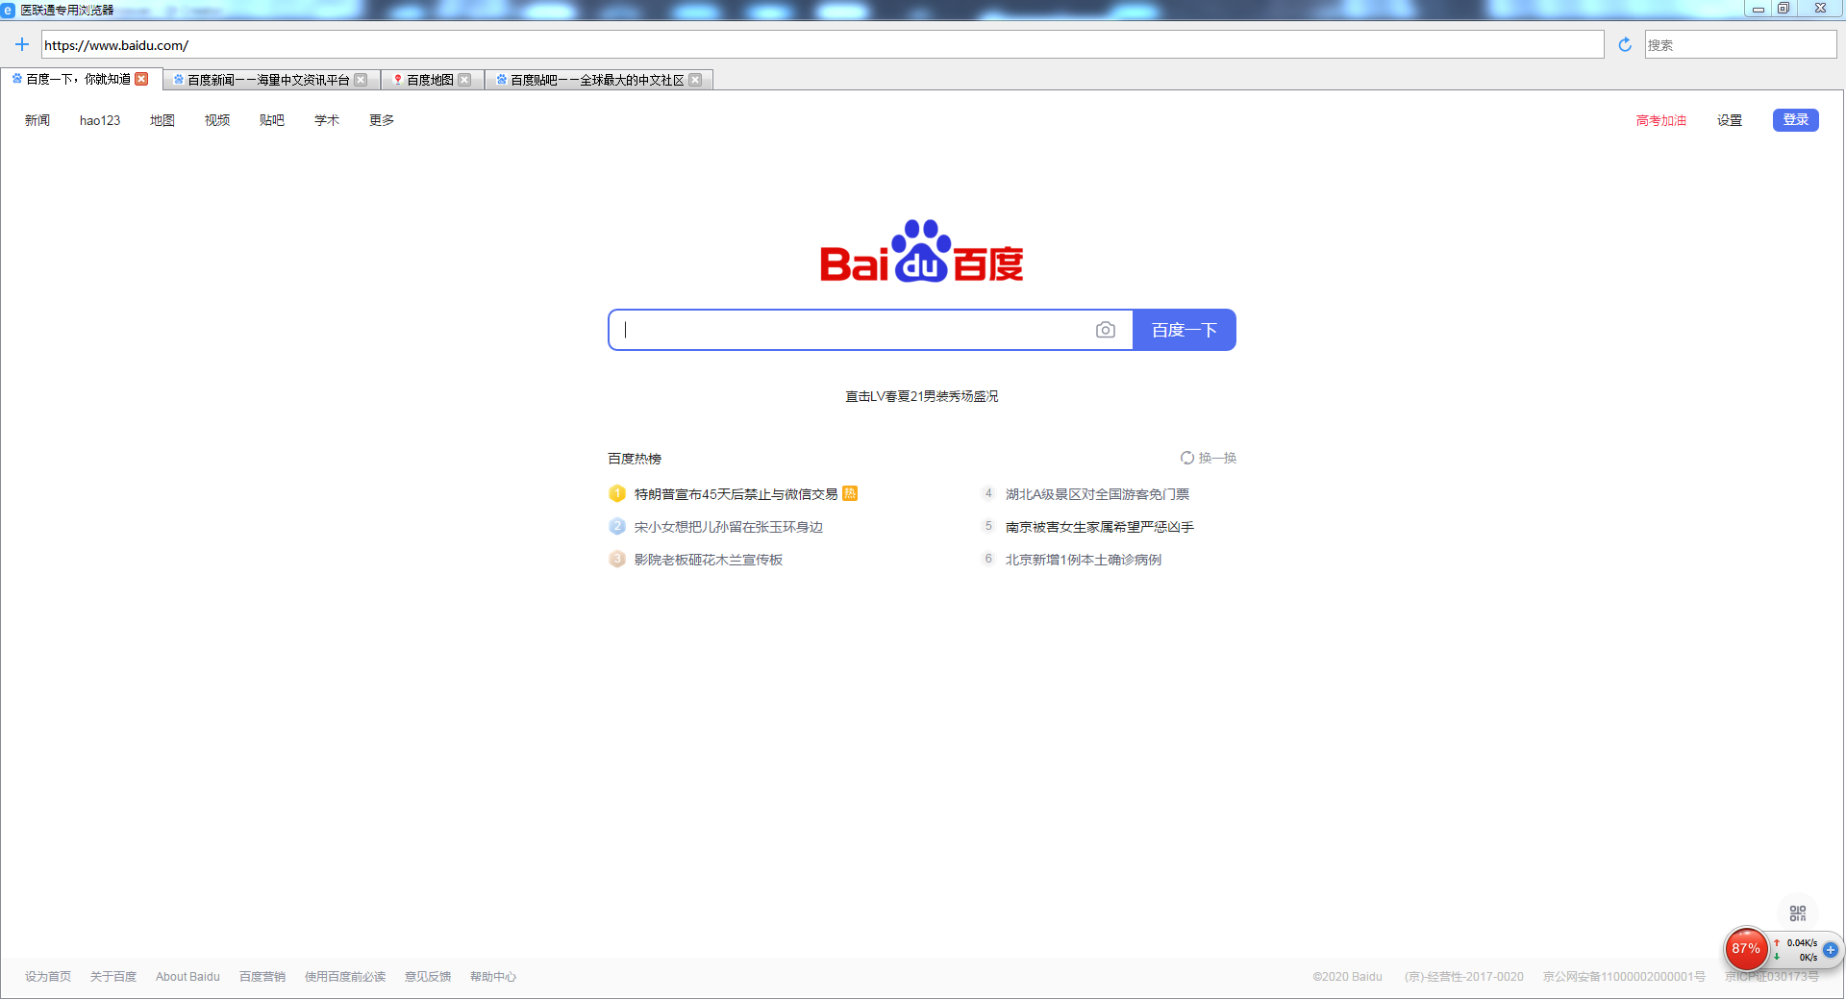
Task: Open hot topic 特朗普宣布45天后禁止与微信交易
Action: coord(736,494)
